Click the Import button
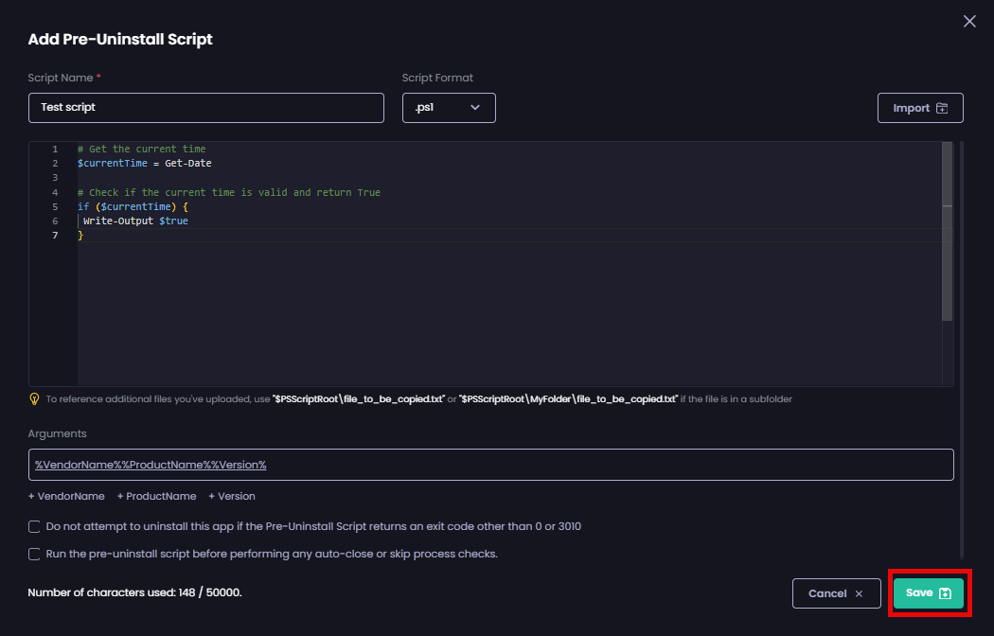This screenshot has height=636, width=994. tap(920, 107)
